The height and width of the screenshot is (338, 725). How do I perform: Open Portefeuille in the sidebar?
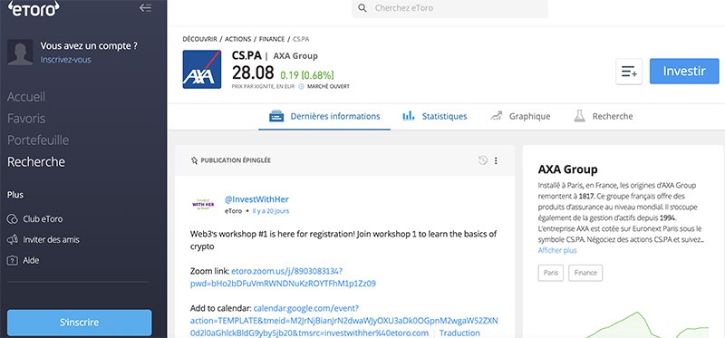coord(38,140)
